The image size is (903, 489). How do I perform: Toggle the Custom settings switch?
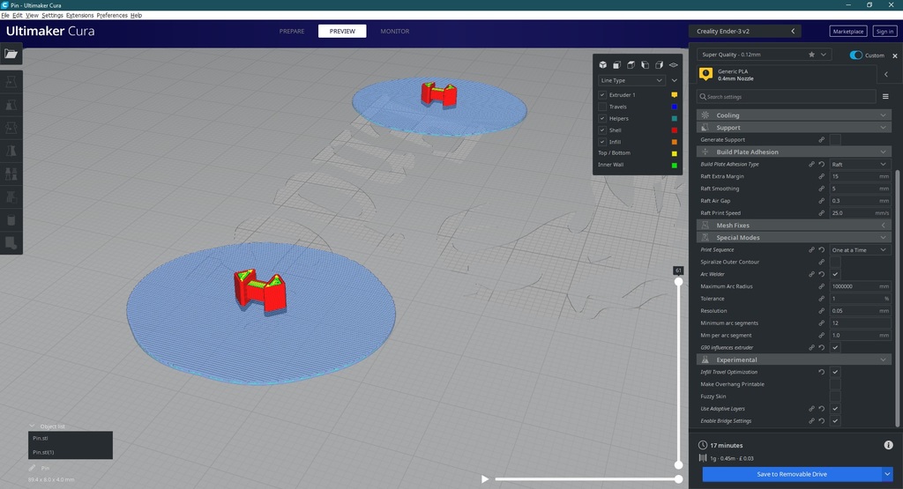pos(855,55)
